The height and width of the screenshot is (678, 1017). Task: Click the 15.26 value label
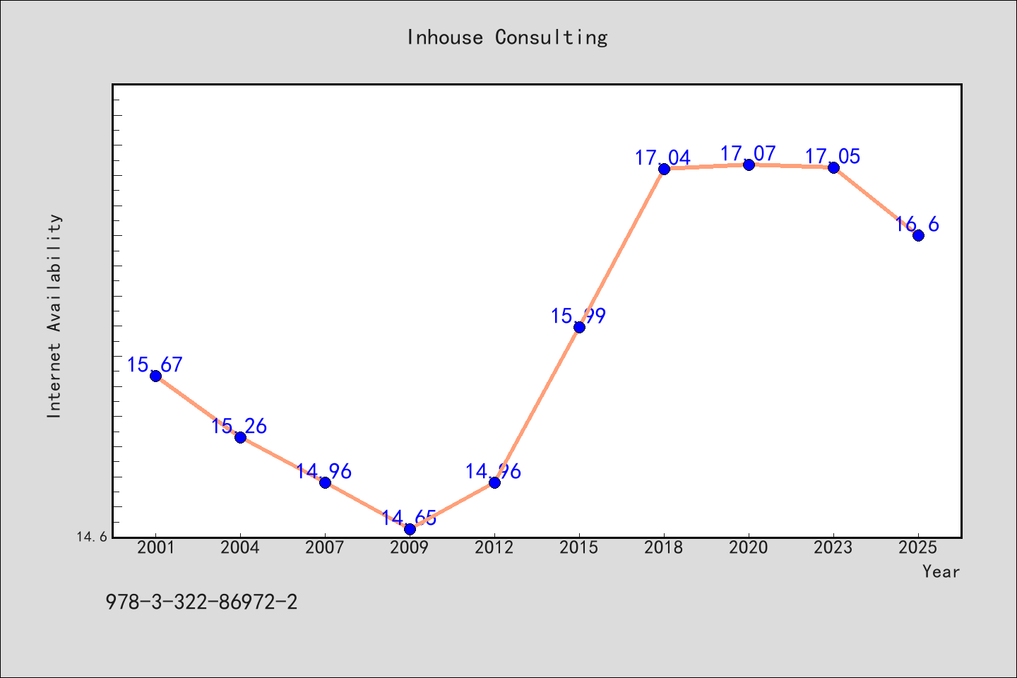(x=239, y=426)
